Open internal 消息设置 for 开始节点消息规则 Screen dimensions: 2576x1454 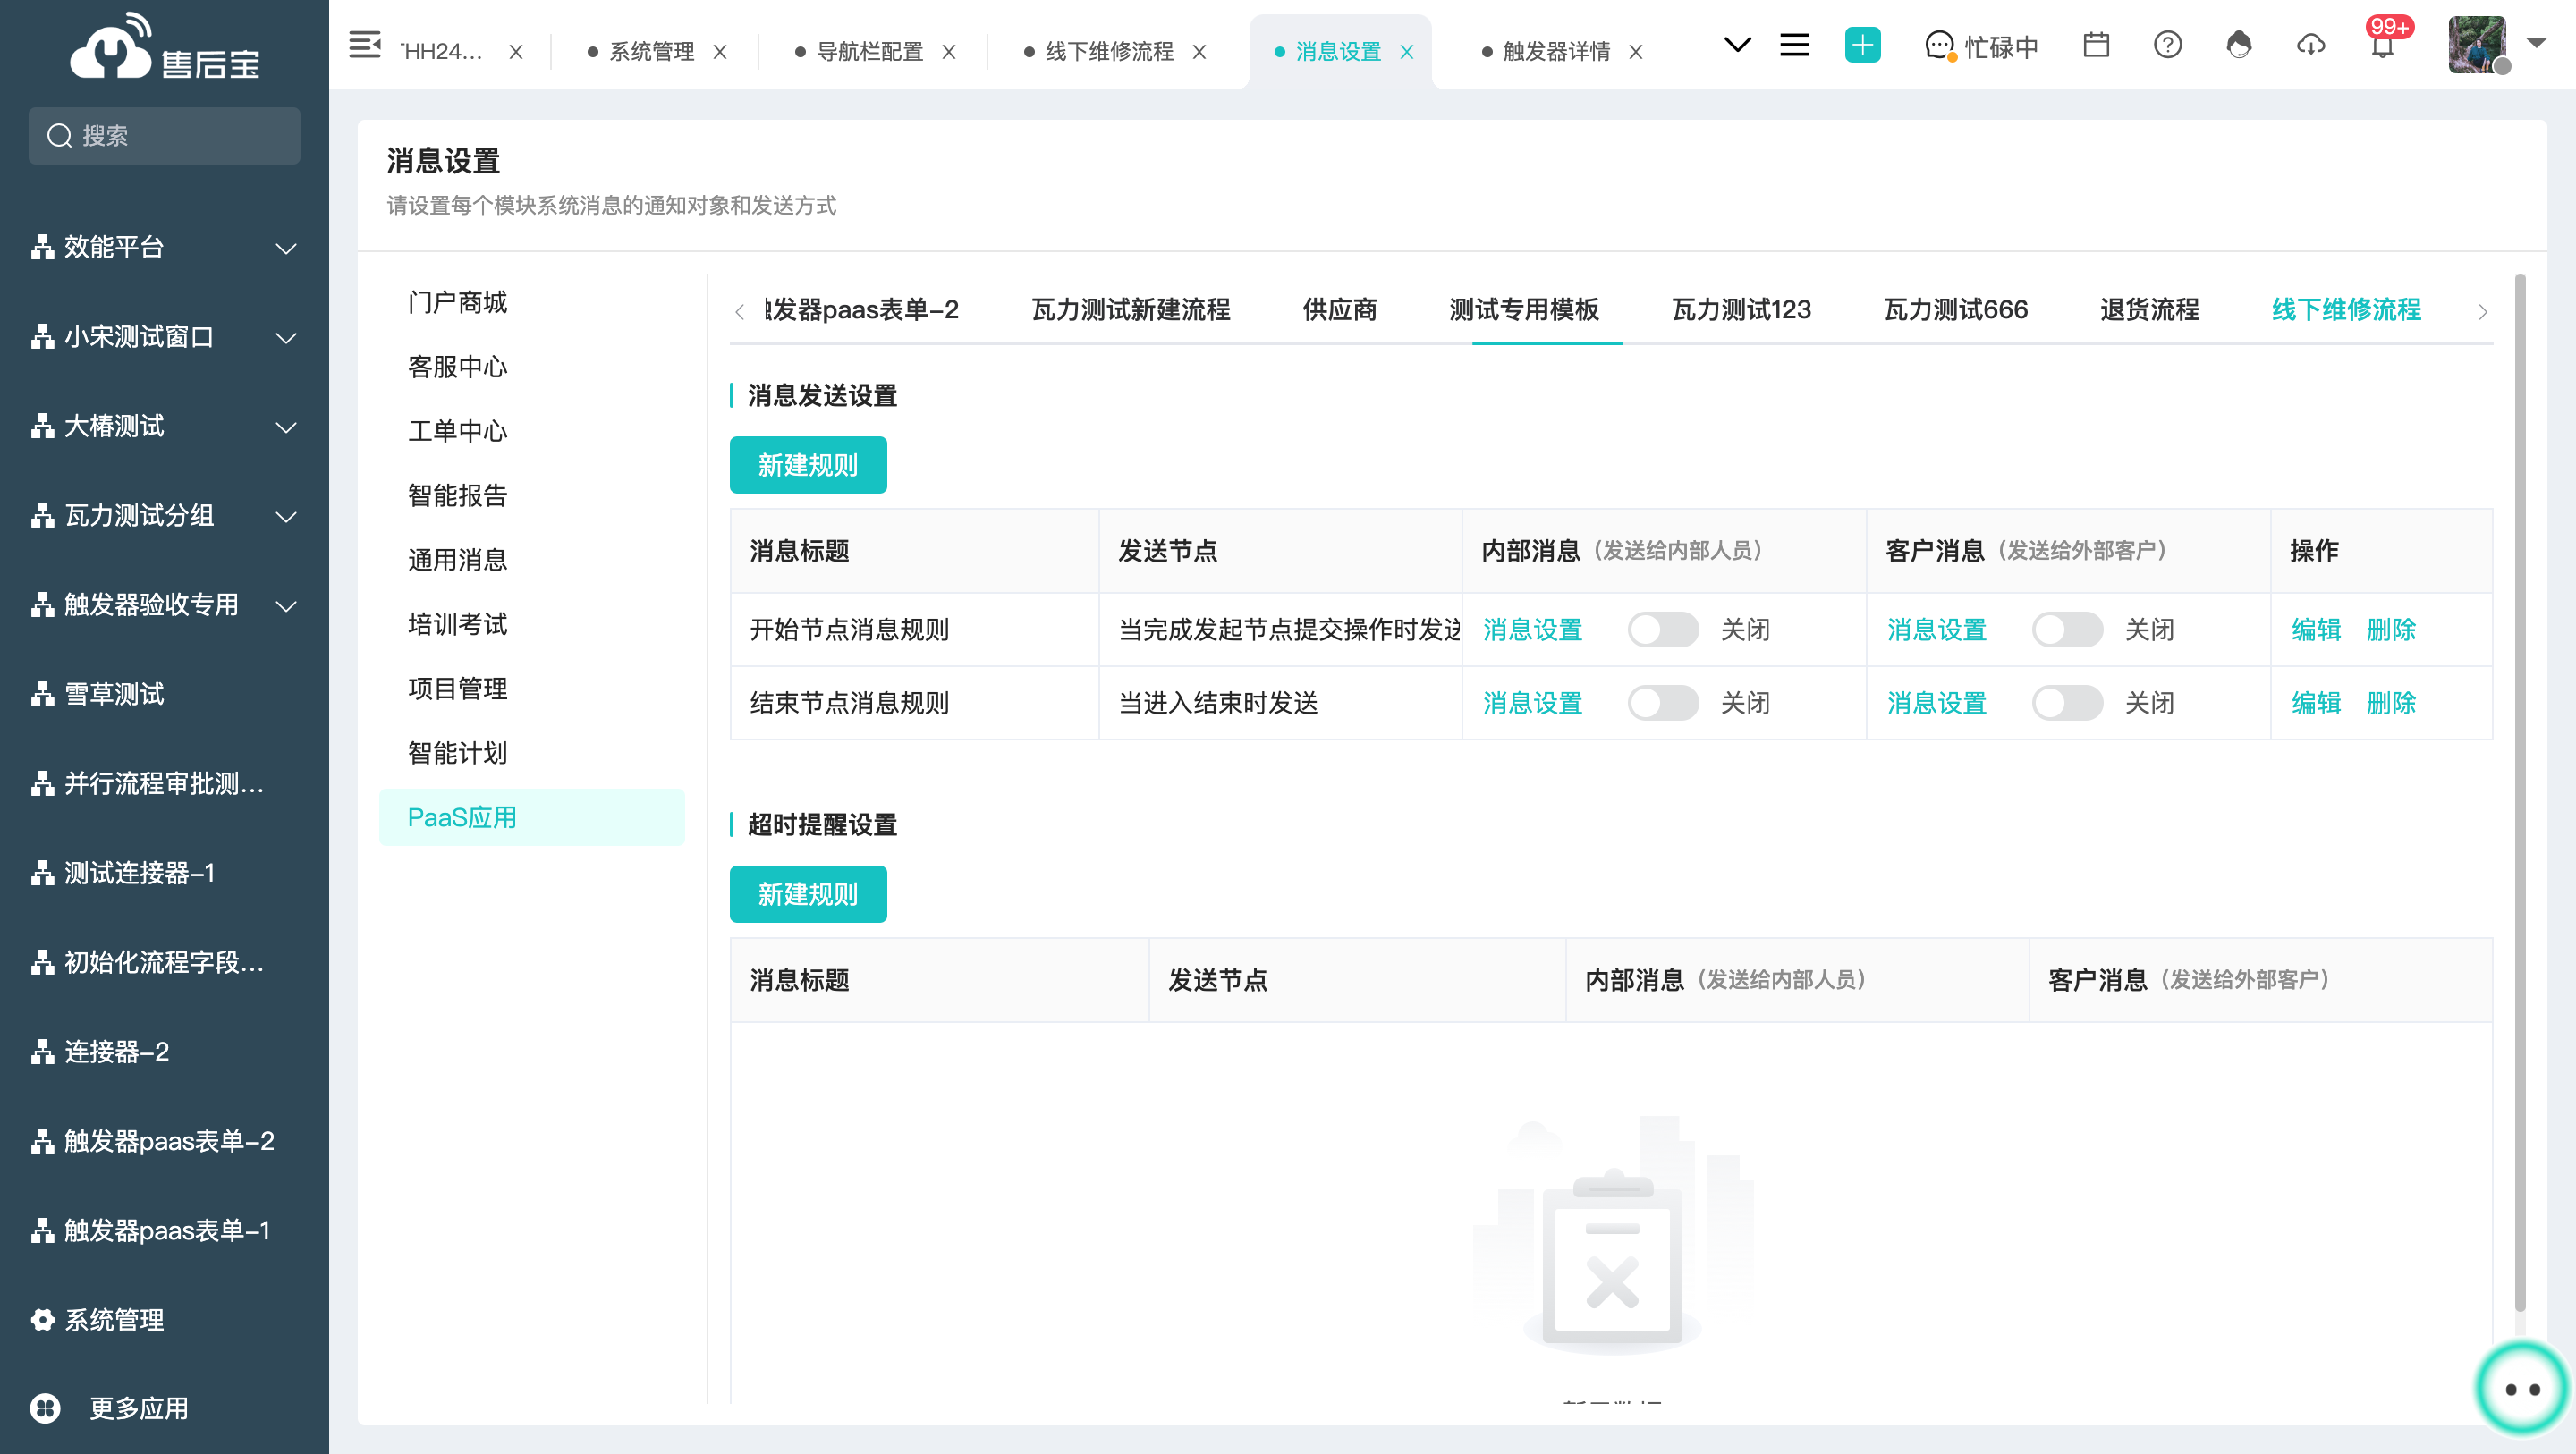point(1532,630)
